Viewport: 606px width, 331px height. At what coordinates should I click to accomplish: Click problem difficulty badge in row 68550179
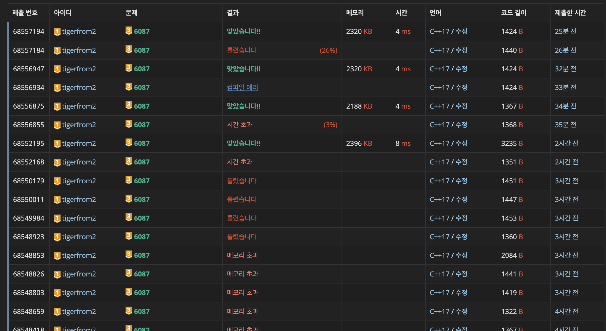coord(128,180)
